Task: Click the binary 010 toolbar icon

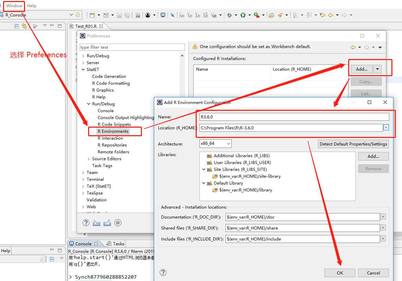Action: click(138, 15)
